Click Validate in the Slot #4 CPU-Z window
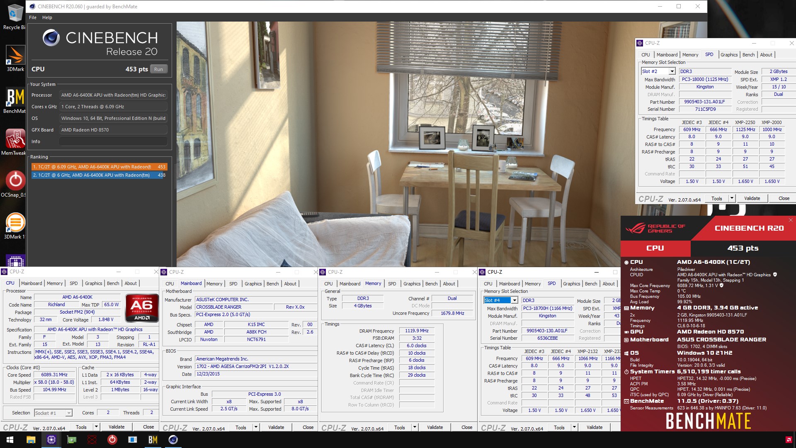This screenshot has width=796, height=448. (x=595, y=427)
